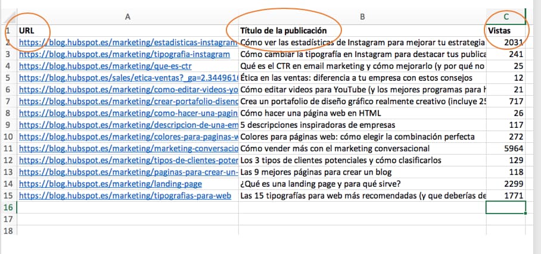Open the como-hacer-una-pagina link
541x254 pixels.
128,114
